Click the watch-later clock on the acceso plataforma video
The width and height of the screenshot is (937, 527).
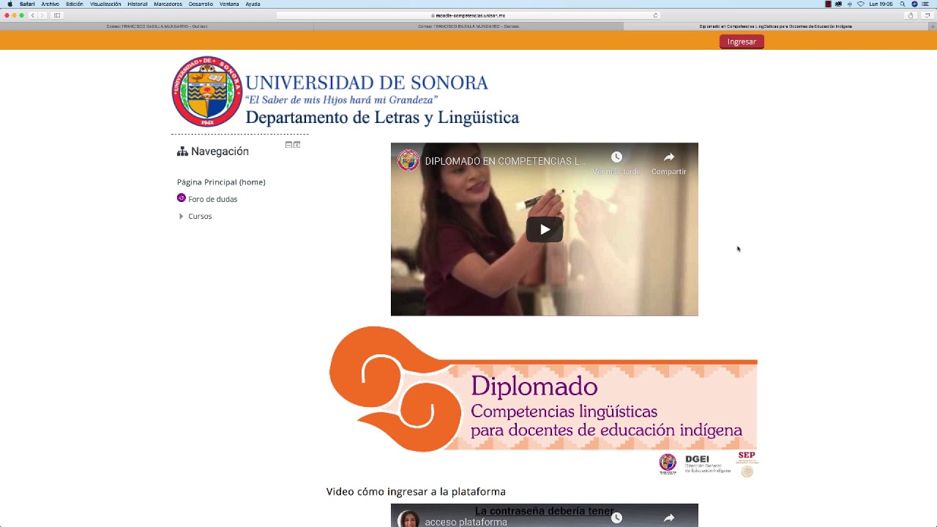click(616, 518)
